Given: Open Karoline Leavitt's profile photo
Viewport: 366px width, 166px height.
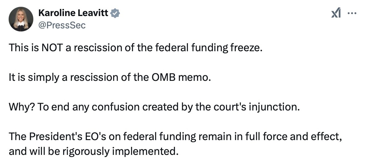Looking at the screenshot, I should pos(21,19).
